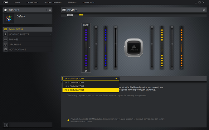
Task: Open TIMINGS section
Action: point(27,39)
